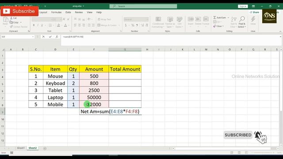
Task: Click the Ideas lightning icon
Action: [253, 19]
